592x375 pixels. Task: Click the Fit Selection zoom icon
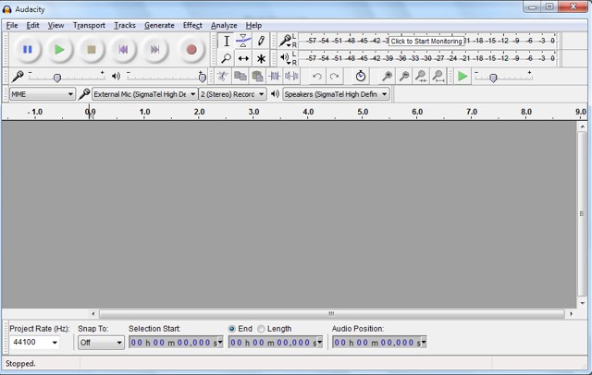click(421, 77)
